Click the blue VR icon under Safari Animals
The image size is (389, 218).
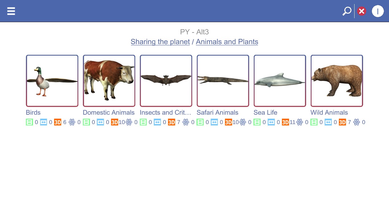coord(214,122)
